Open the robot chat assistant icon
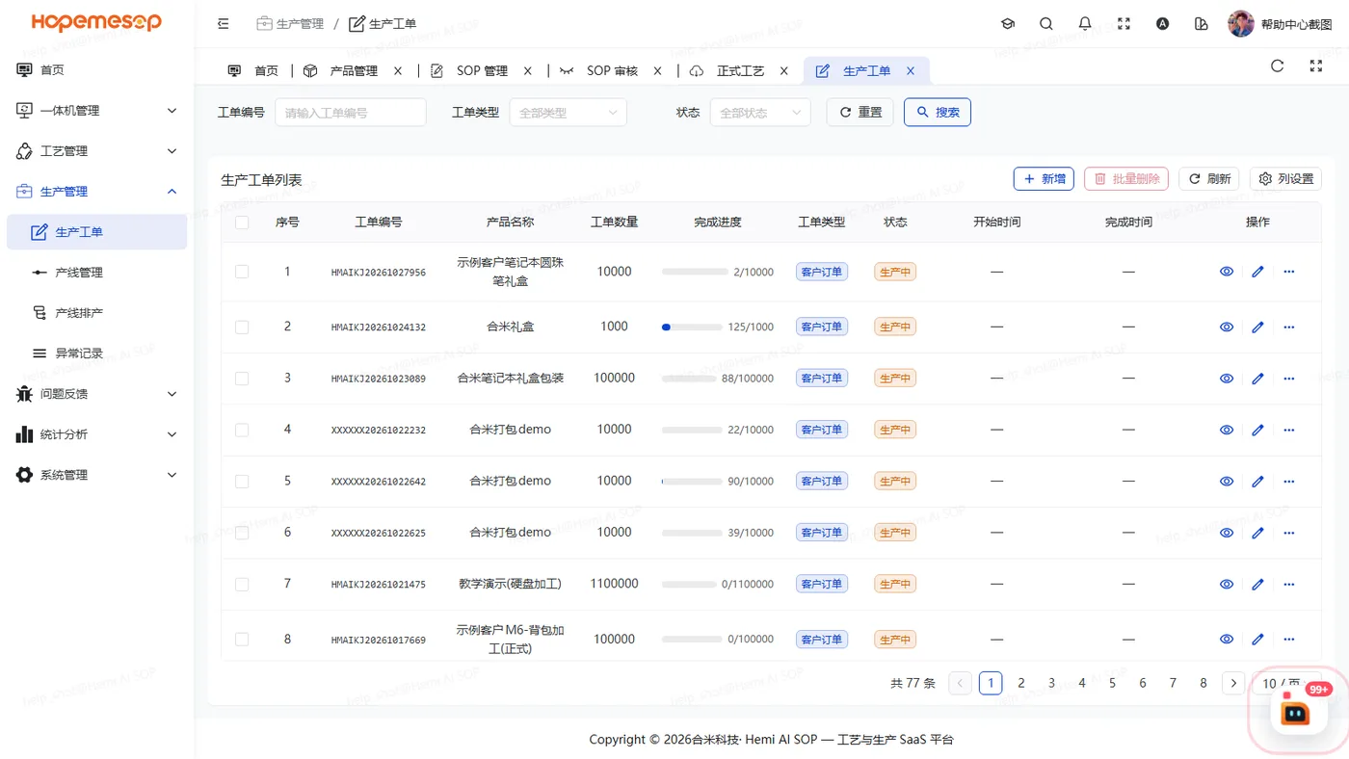This screenshot has width=1349, height=759. [x=1296, y=712]
